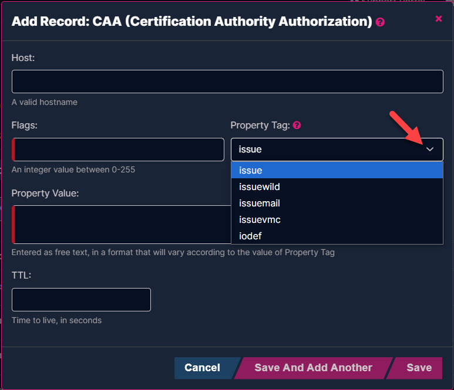Image resolution: width=454 pixels, height=390 pixels.
Task: Close the Add Record dialog with X
Action: click(x=439, y=19)
